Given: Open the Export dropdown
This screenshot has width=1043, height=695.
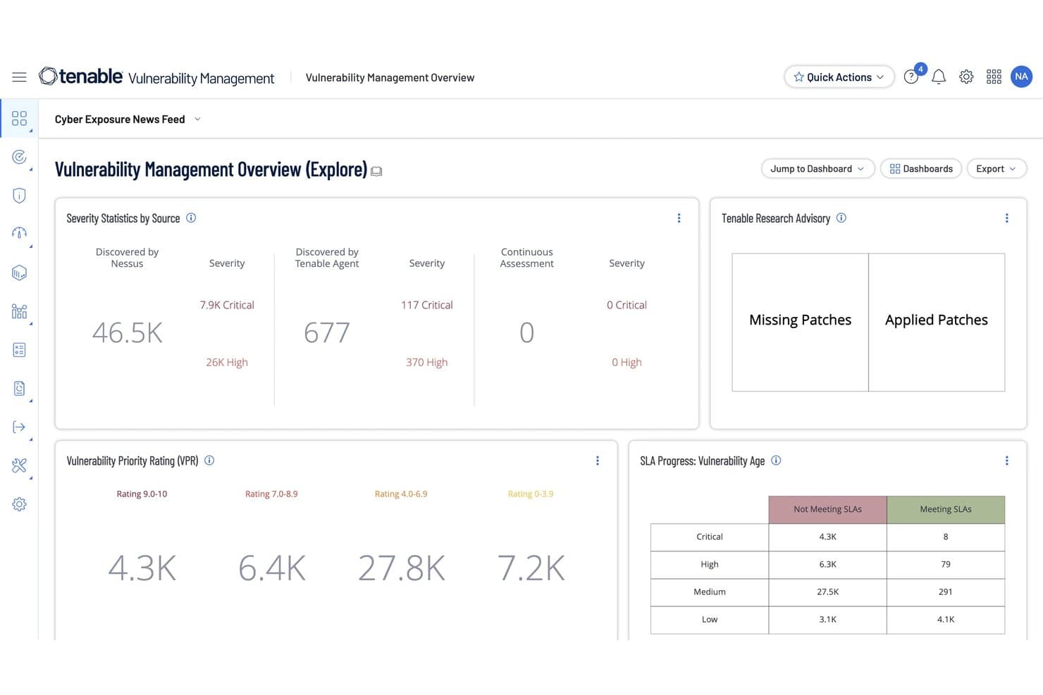Looking at the screenshot, I should tap(996, 169).
